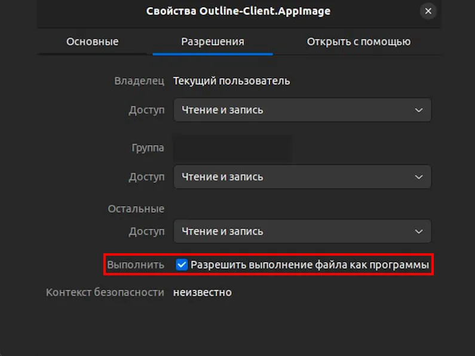
Task: Close the Outline-Client.AppImage properties dialog
Action: (428, 11)
